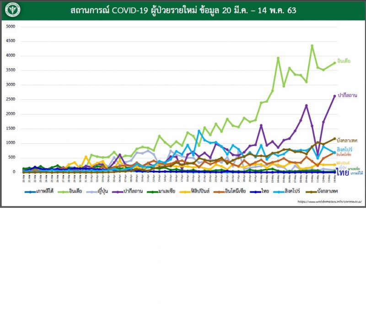Select ญี่ปุ่น label in the legend
The height and width of the screenshot is (326, 366).
tap(103, 191)
